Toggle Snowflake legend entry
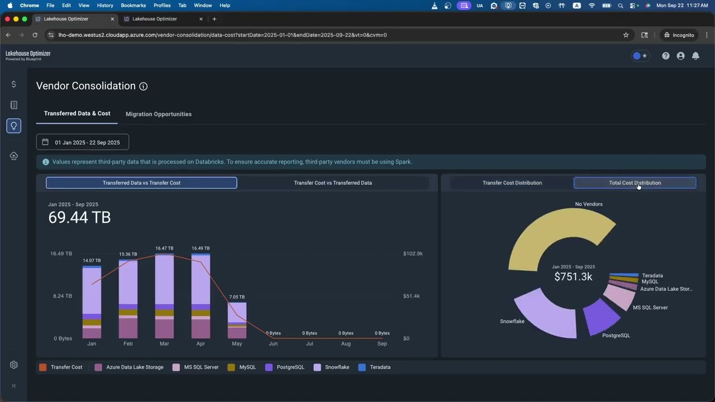 click(x=331, y=367)
